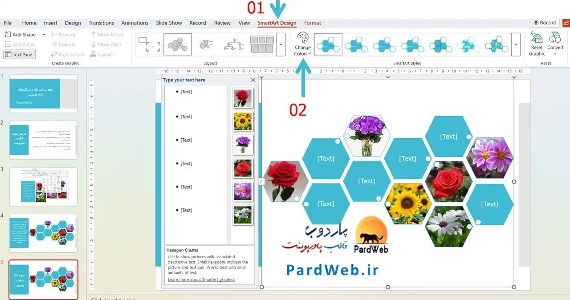Screen dimensions: 570x300
Task: Select the fourth SmartArt style
Action: (412, 44)
